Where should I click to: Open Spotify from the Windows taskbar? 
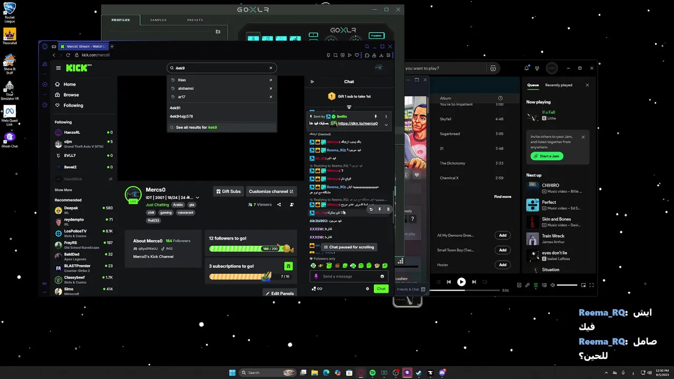coord(372,373)
